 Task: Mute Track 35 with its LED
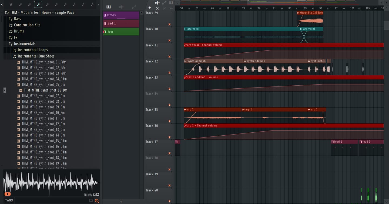point(169,121)
